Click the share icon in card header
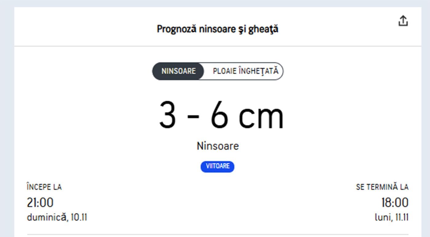This screenshot has width=430, height=237. point(403,21)
